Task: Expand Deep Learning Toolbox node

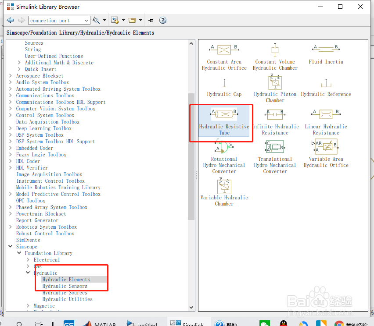Action: (10, 128)
